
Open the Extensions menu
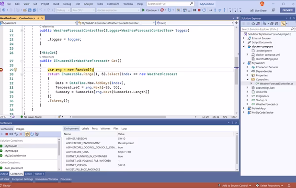point(113,4)
